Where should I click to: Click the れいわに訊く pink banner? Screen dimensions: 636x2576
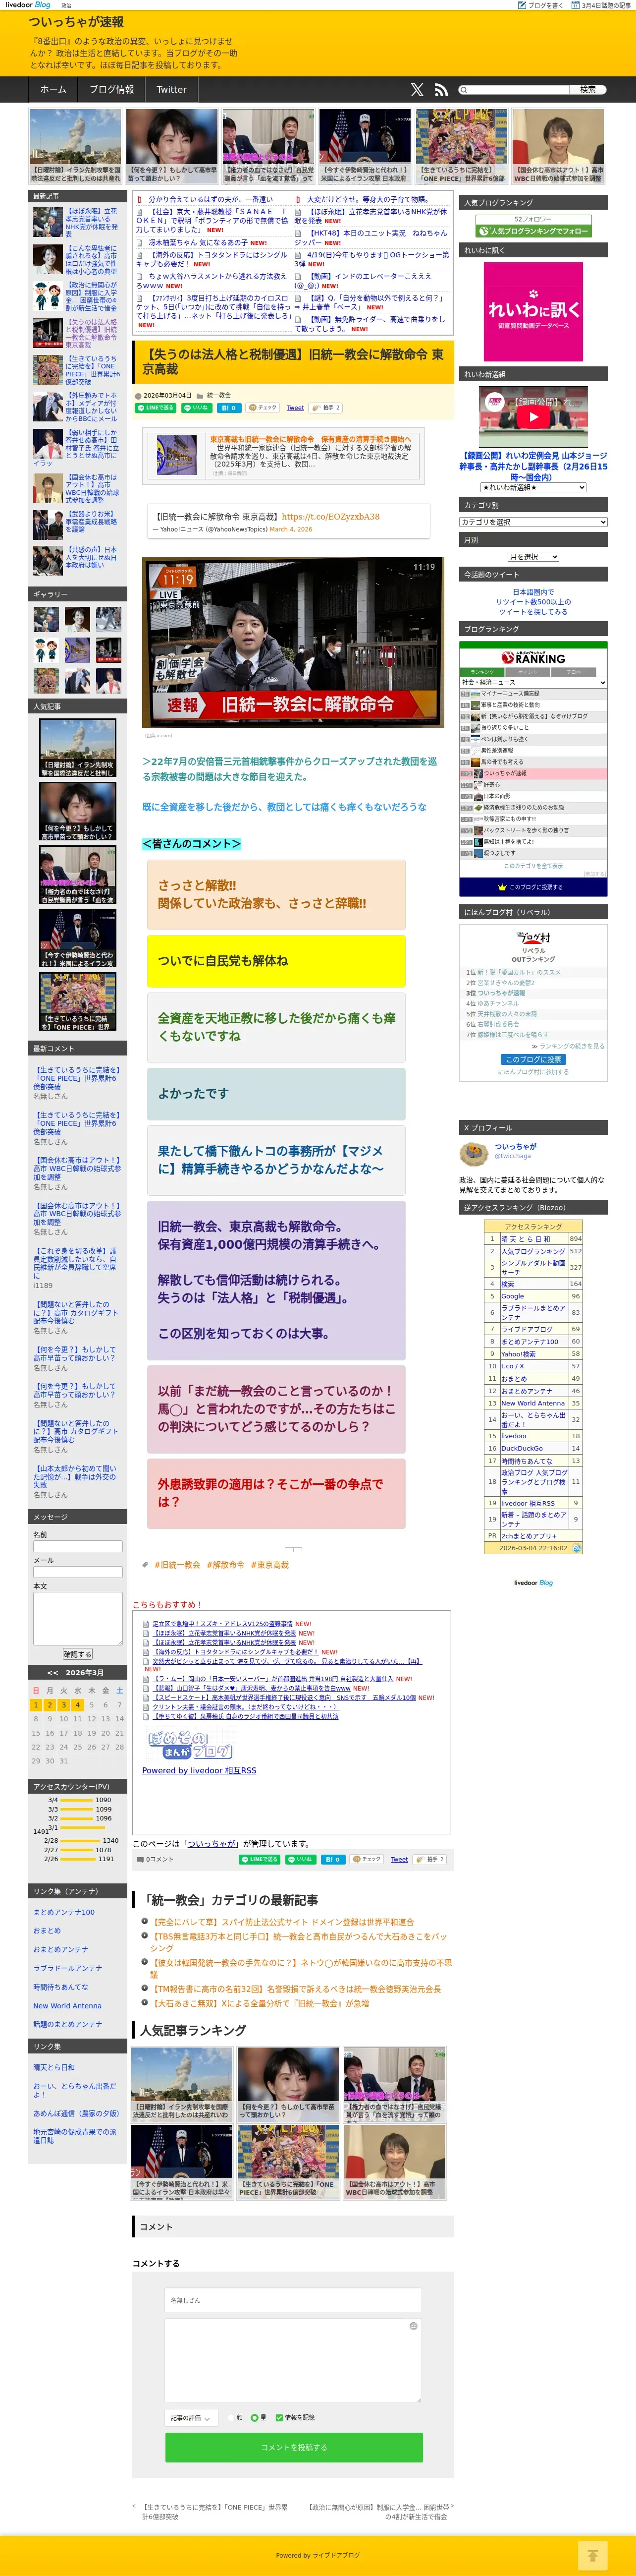point(533,311)
